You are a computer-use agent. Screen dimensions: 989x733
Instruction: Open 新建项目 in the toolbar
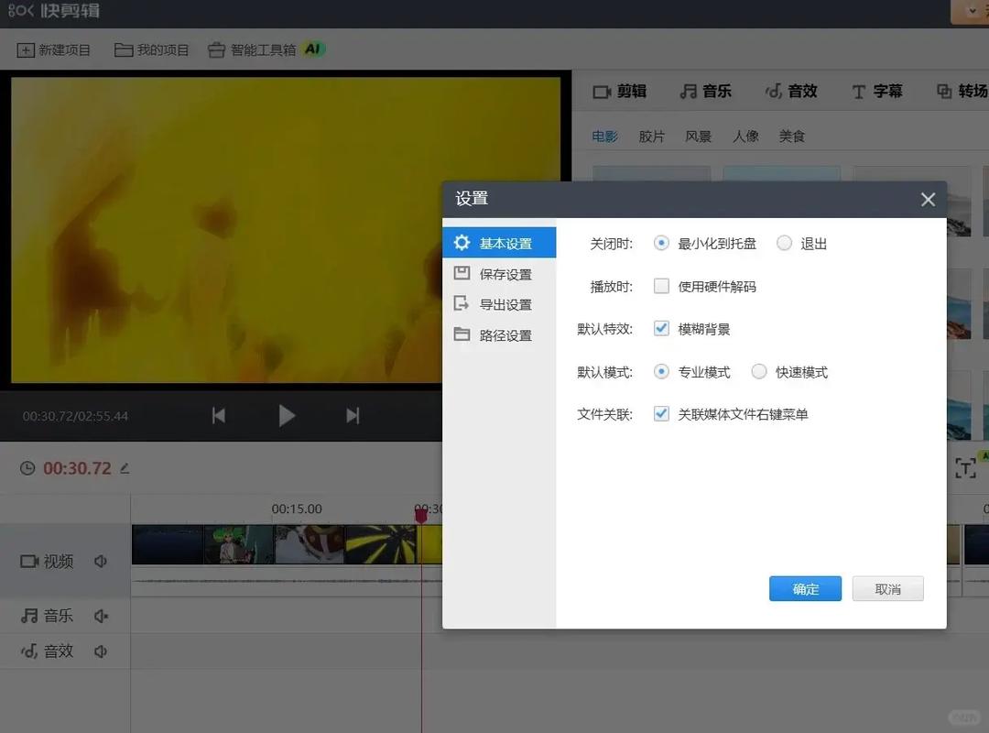(54, 49)
